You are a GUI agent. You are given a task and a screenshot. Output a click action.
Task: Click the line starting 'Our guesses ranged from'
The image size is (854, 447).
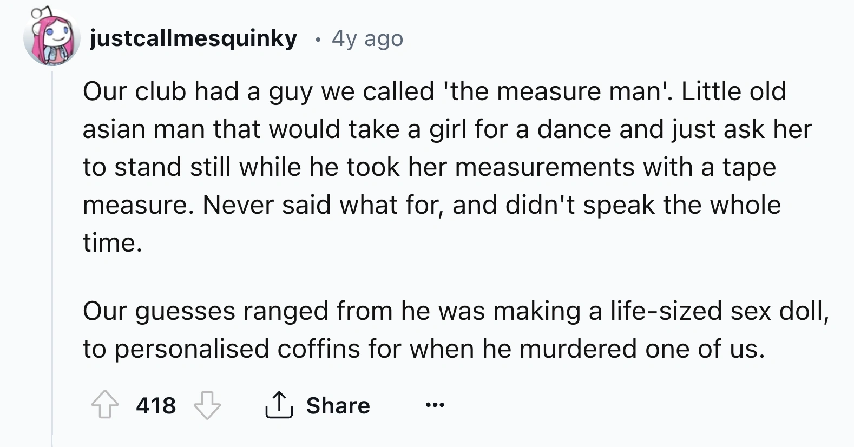(x=455, y=311)
